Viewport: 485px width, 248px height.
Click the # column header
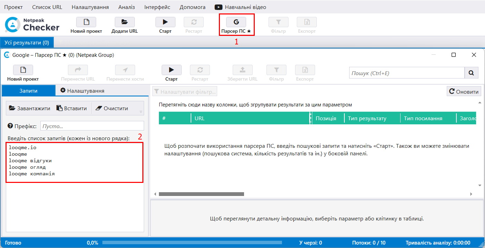pyautogui.click(x=175, y=118)
